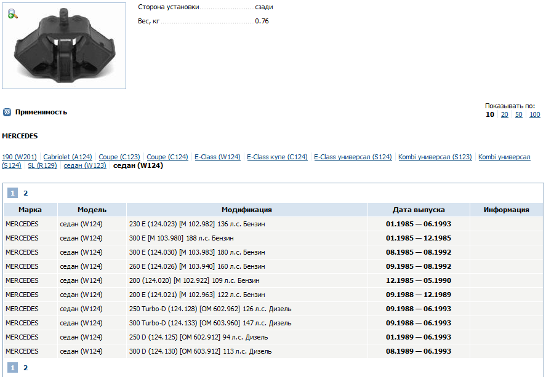Click date range 01.1985 — 12.1985
Screen dimensions: 546x377
[x=419, y=238]
